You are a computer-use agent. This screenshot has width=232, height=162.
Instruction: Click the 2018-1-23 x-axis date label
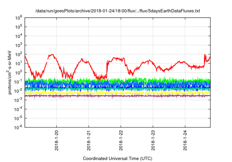point(153,140)
